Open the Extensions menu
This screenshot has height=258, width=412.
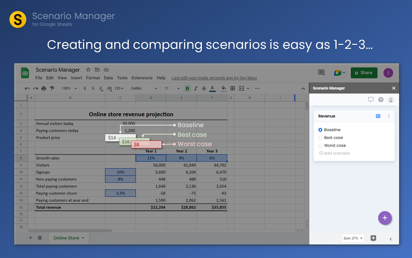(142, 78)
